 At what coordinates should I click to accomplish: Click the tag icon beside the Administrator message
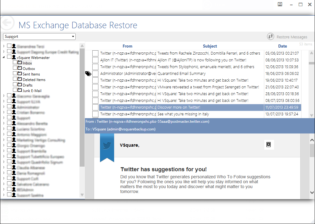pos(88,74)
